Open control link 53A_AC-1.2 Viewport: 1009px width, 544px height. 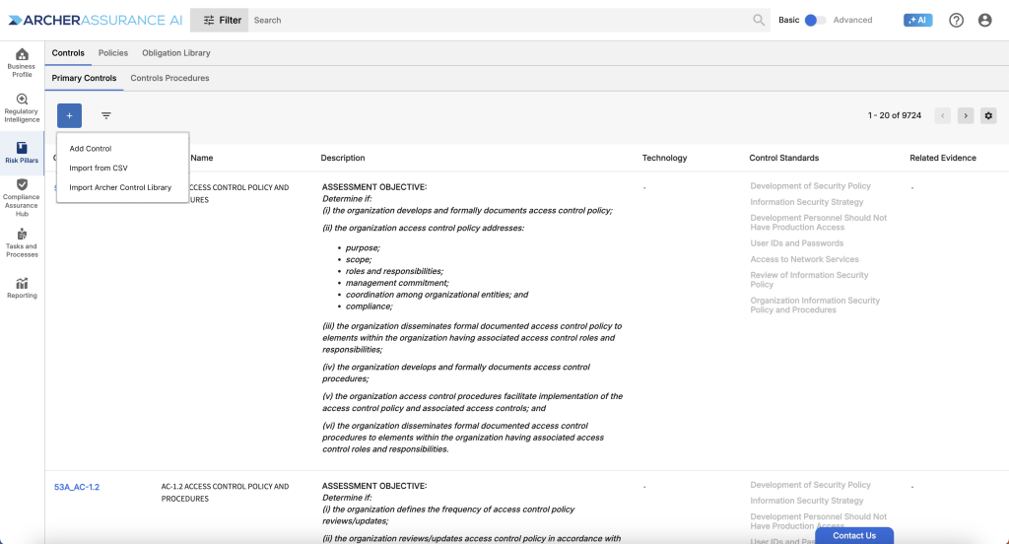point(77,487)
